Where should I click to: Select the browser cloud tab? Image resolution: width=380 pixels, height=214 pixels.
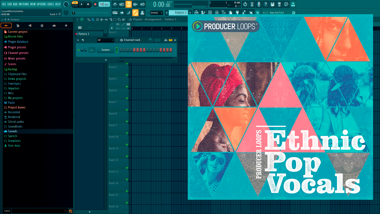pyautogui.click(x=54, y=26)
